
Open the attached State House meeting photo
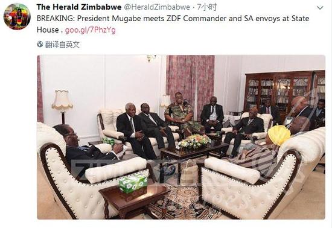(x=181, y=137)
